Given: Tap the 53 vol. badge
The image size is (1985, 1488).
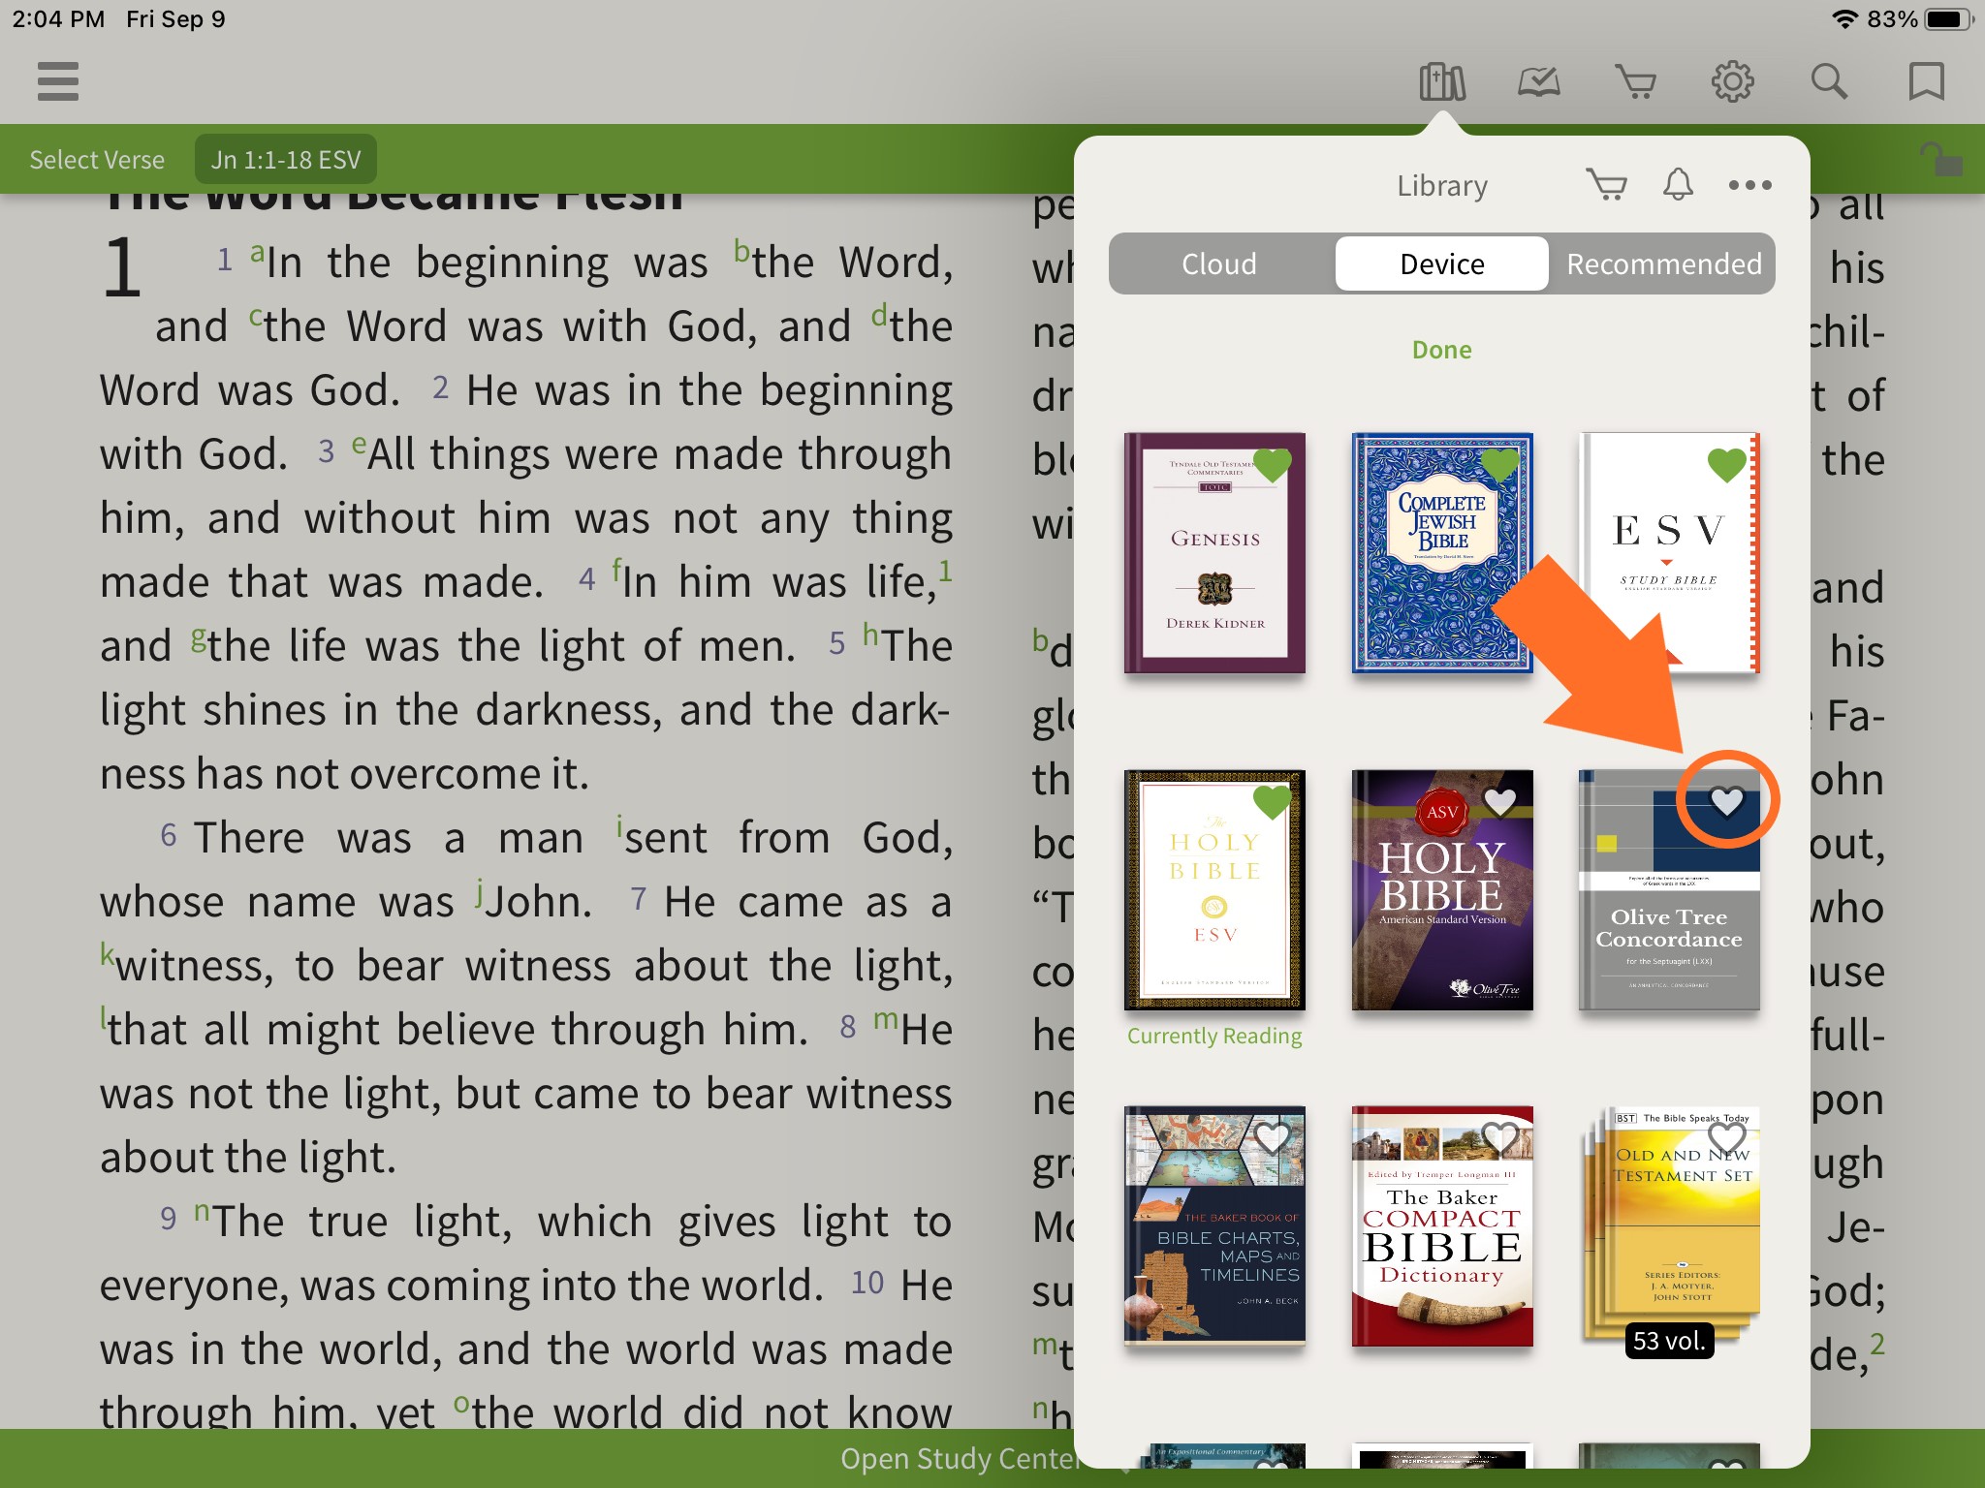Looking at the screenshot, I should [1669, 1341].
